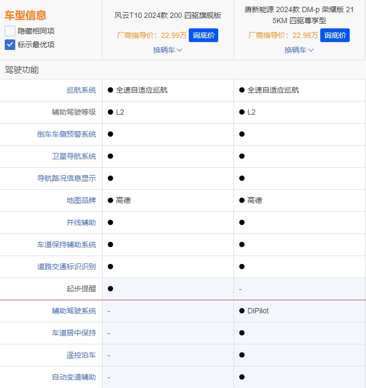Click 全速自适应巡航 in the 风云T10 column
The height and width of the screenshot is (388, 366).
[x=141, y=90]
